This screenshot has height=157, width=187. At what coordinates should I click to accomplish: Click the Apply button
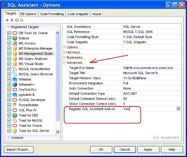(x=148, y=149)
